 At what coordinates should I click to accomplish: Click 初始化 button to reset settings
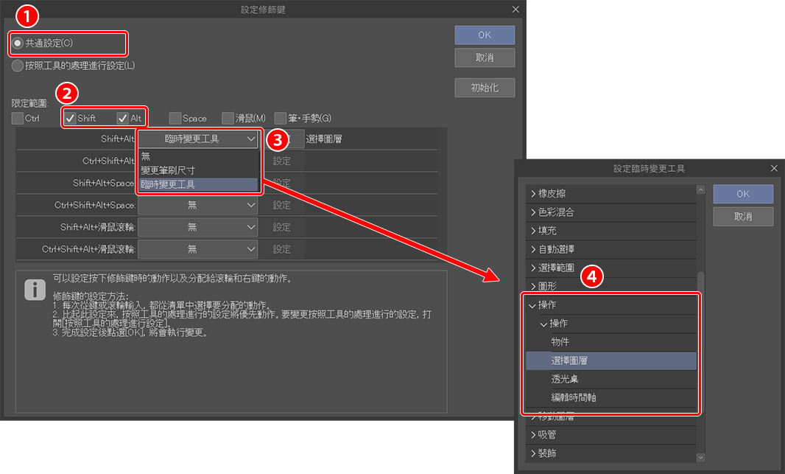(x=484, y=88)
